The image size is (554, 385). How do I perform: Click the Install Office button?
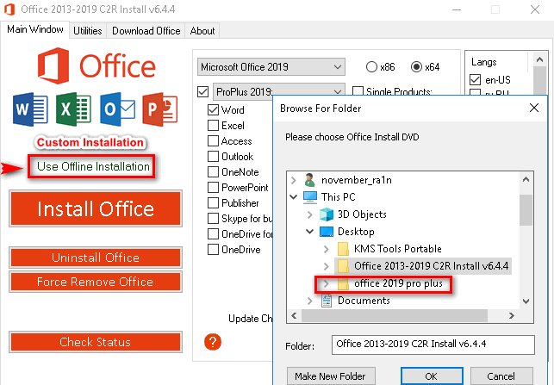pyautogui.click(x=96, y=208)
